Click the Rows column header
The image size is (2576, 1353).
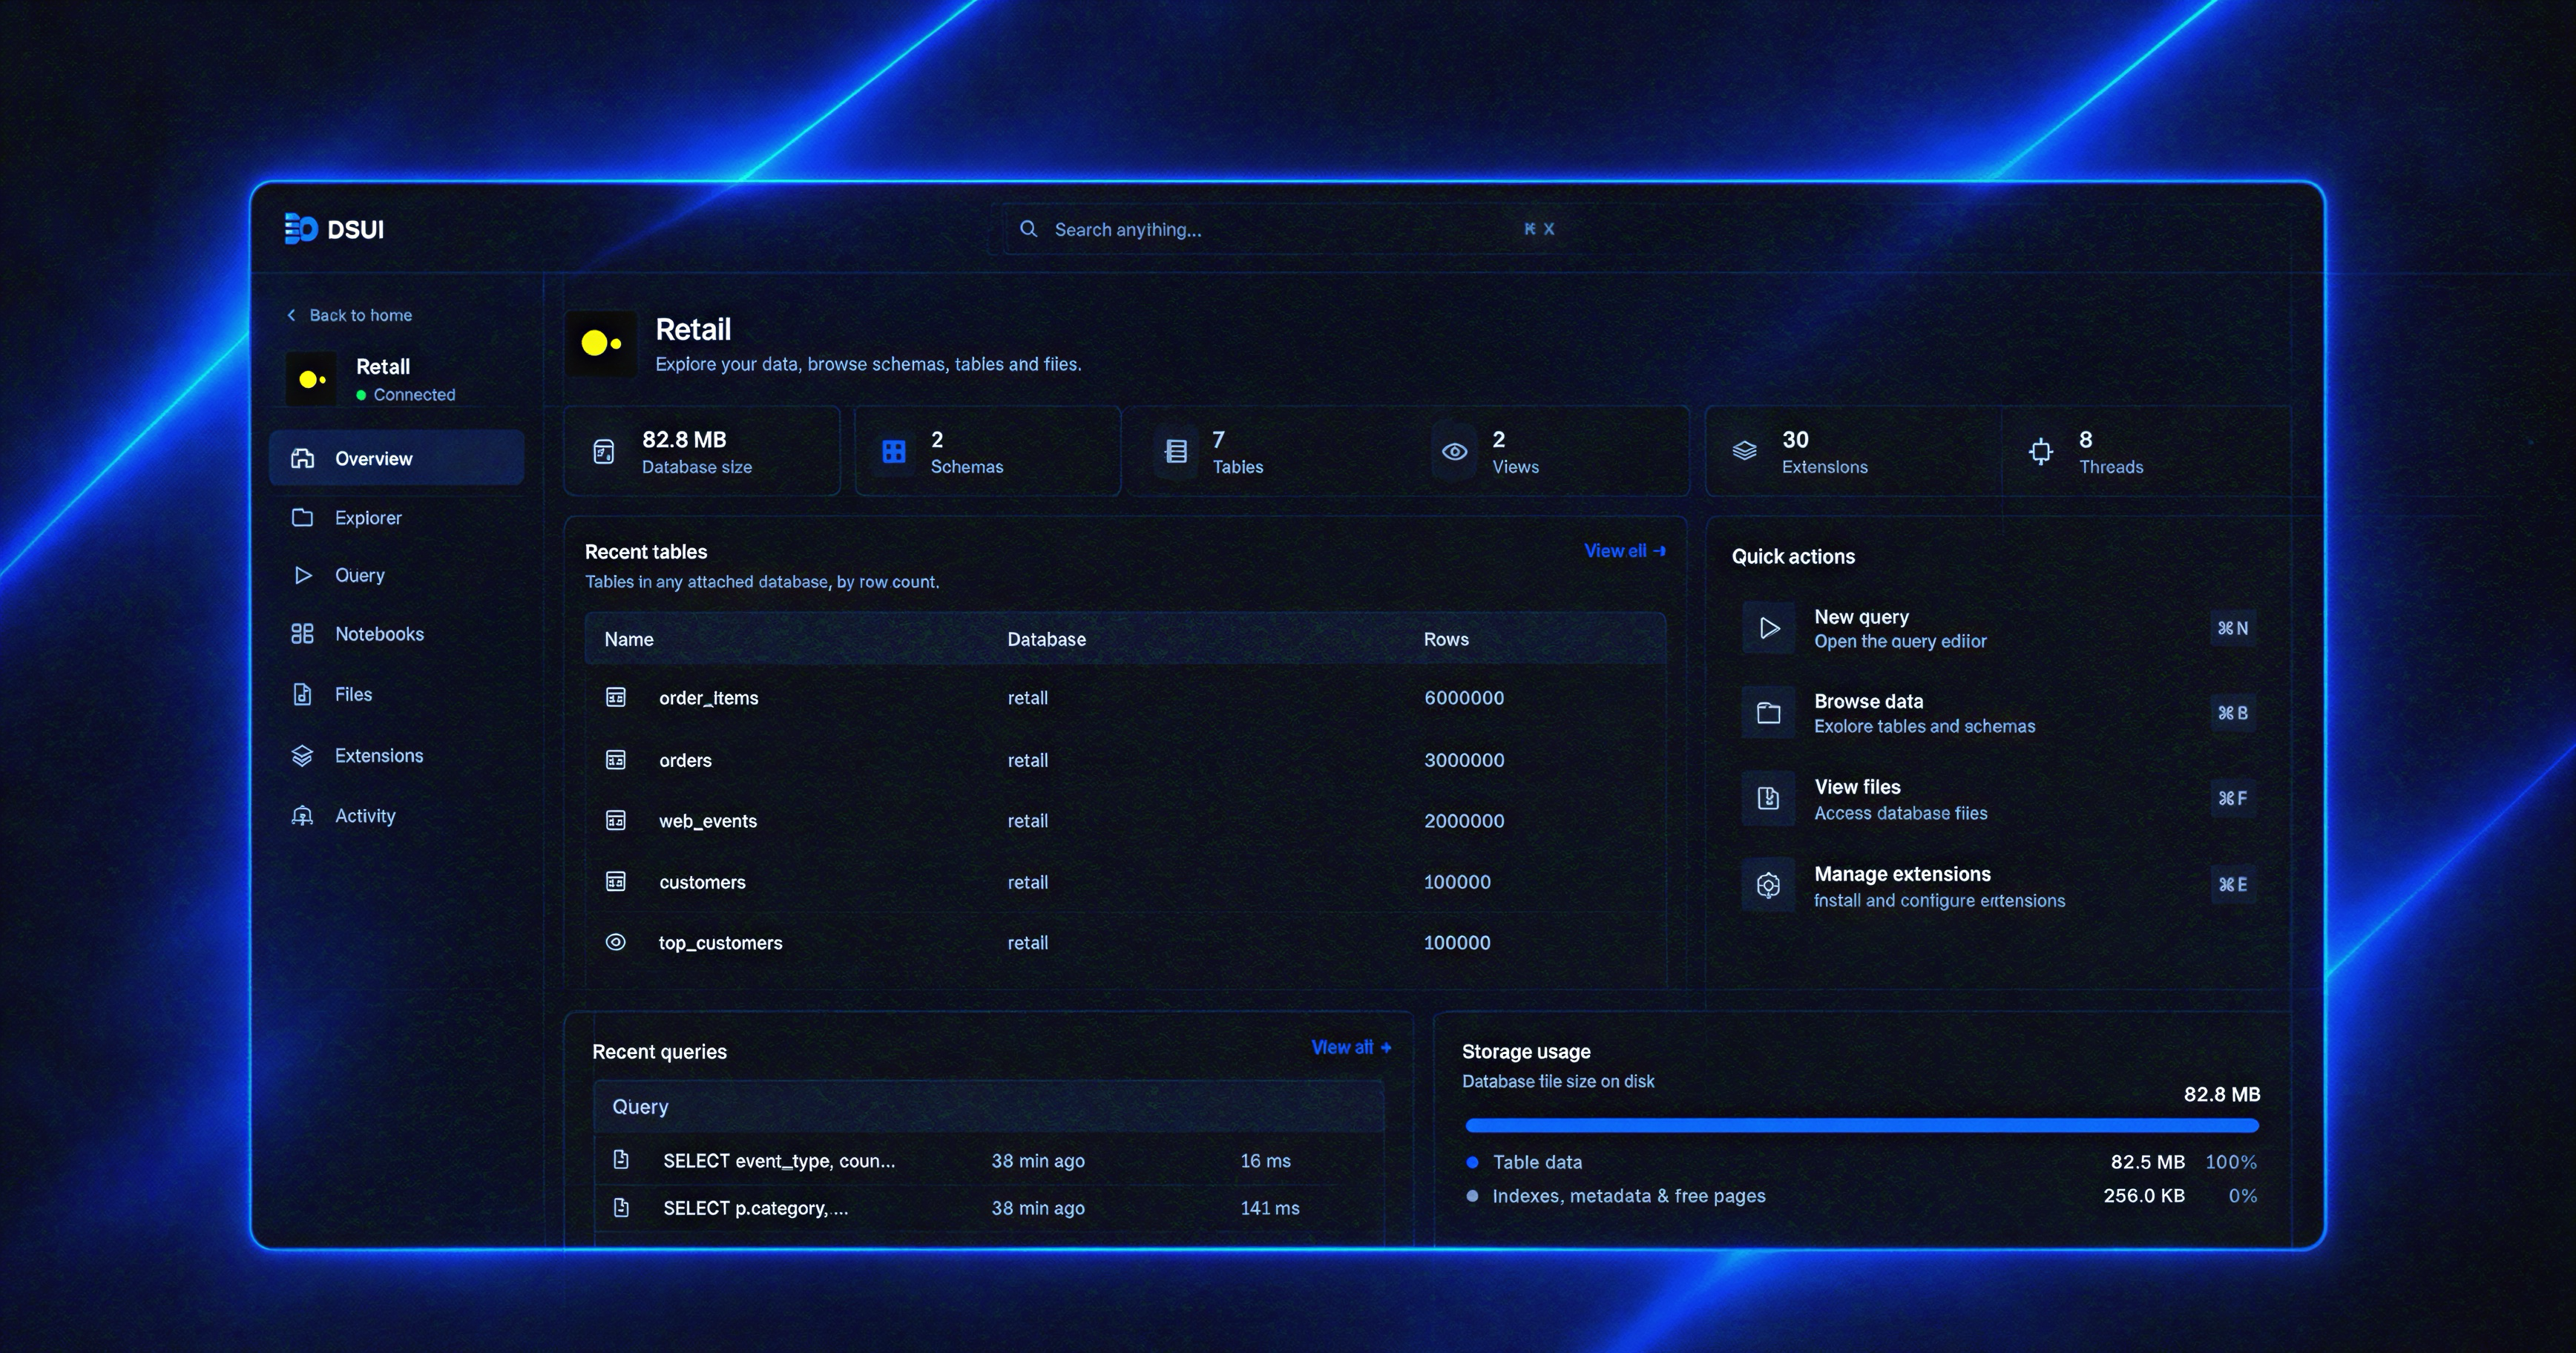(x=1446, y=639)
